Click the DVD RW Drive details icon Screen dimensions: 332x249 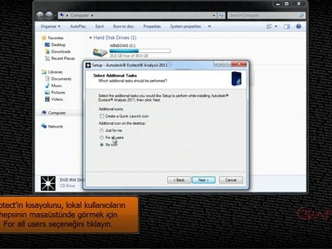tap(48, 183)
